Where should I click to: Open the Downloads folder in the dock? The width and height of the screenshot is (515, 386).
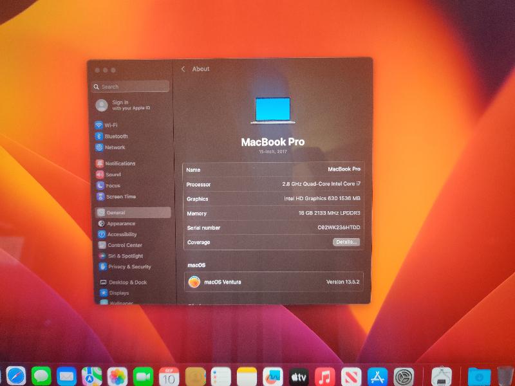pos(479,376)
